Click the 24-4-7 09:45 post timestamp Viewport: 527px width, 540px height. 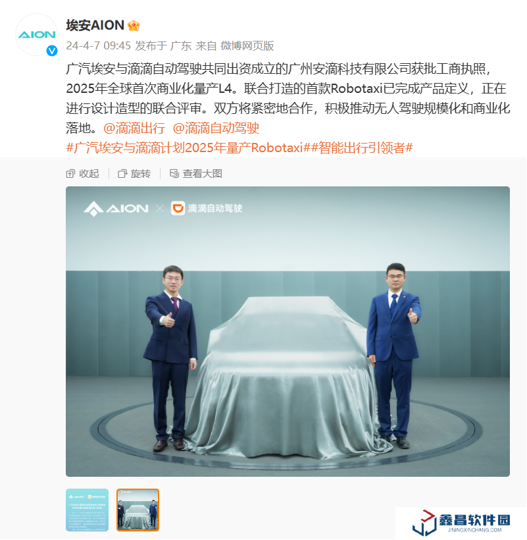pyautogui.click(x=99, y=46)
